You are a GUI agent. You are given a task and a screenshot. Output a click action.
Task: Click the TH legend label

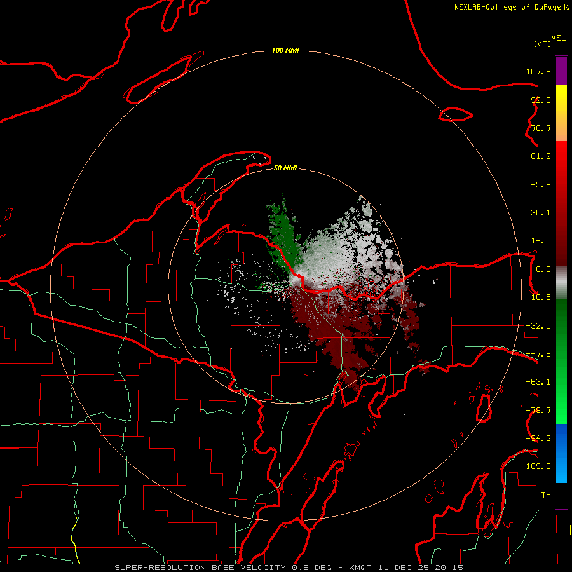click(x=546, y=495)
